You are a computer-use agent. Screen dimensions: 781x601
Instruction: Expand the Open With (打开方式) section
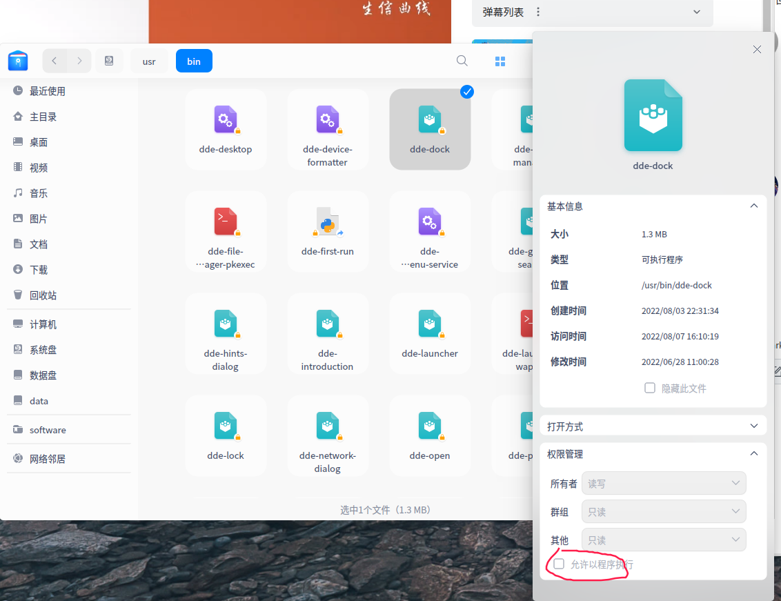pyautogui.click(x=753, y=426)
